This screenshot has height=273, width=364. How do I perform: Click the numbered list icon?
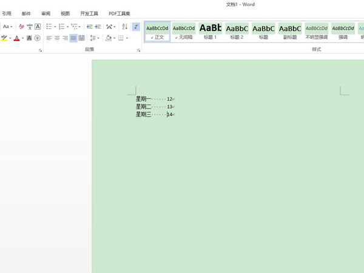(61, 27)
